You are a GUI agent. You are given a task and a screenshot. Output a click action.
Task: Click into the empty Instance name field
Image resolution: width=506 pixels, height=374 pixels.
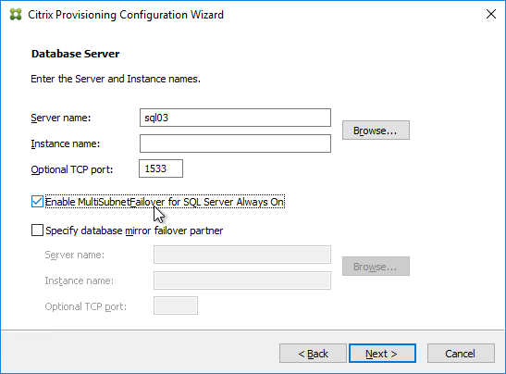[235, 143]
